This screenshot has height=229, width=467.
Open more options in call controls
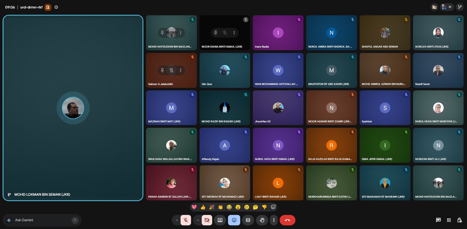point(274,220)
